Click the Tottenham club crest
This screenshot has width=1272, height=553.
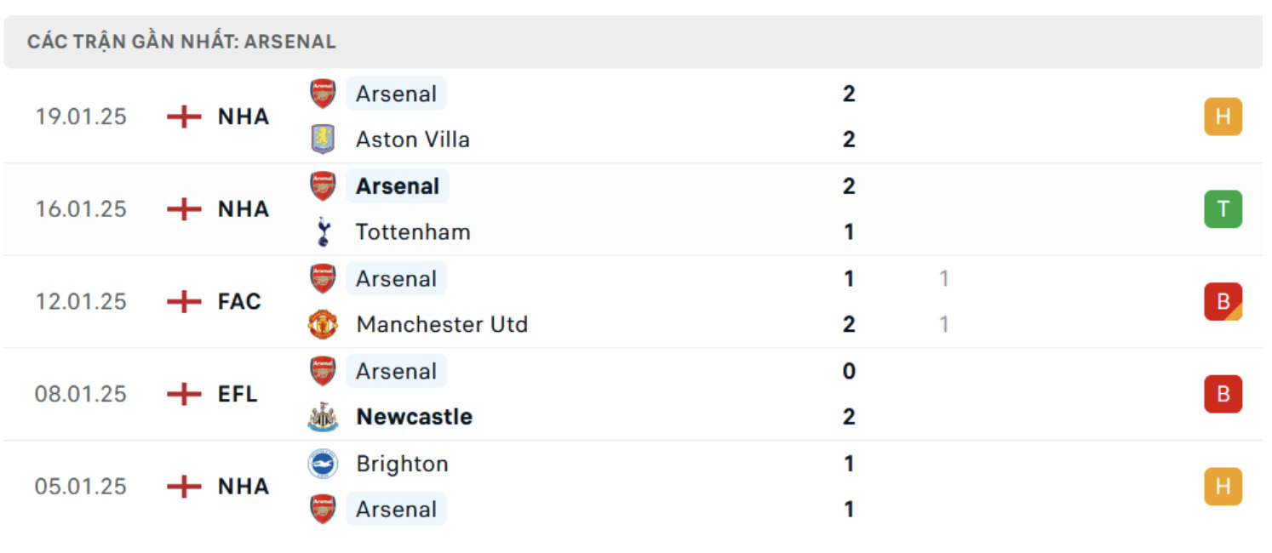(x=323, y=231)
